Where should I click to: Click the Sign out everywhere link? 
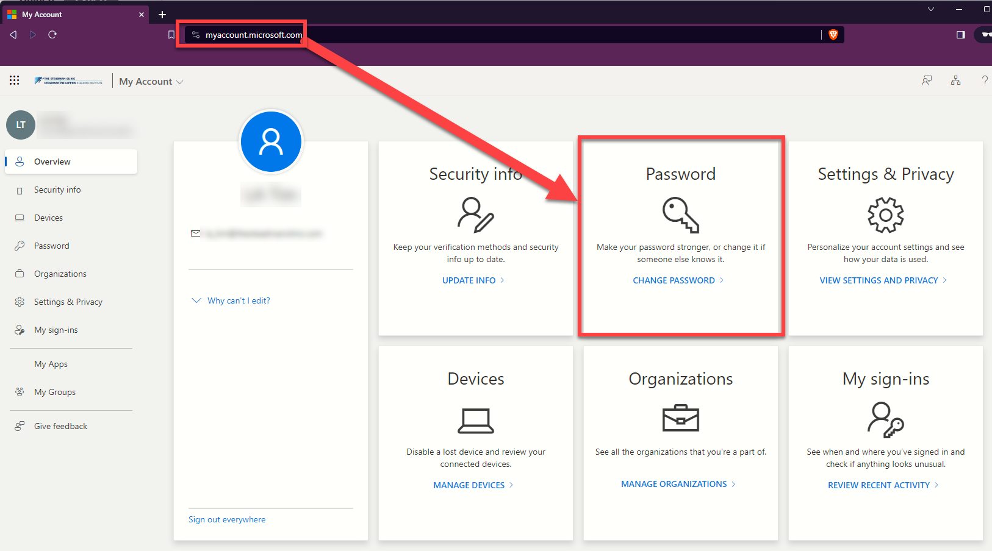[227, 519]
